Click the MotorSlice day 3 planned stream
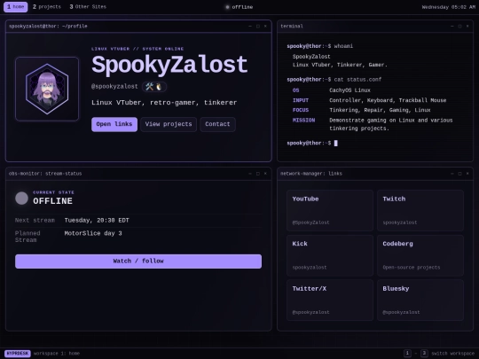The height and width of the screenshot is (359, 479). 93,233
